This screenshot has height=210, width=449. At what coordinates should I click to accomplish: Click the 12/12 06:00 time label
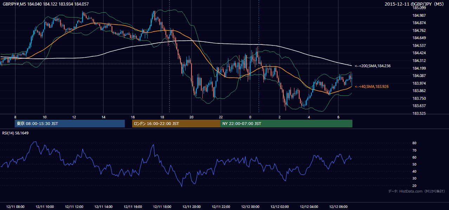tap(338, 207)
